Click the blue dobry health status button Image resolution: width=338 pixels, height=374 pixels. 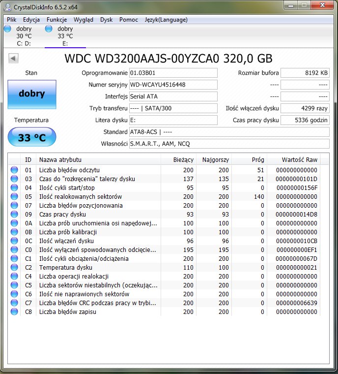coord(32,94)
